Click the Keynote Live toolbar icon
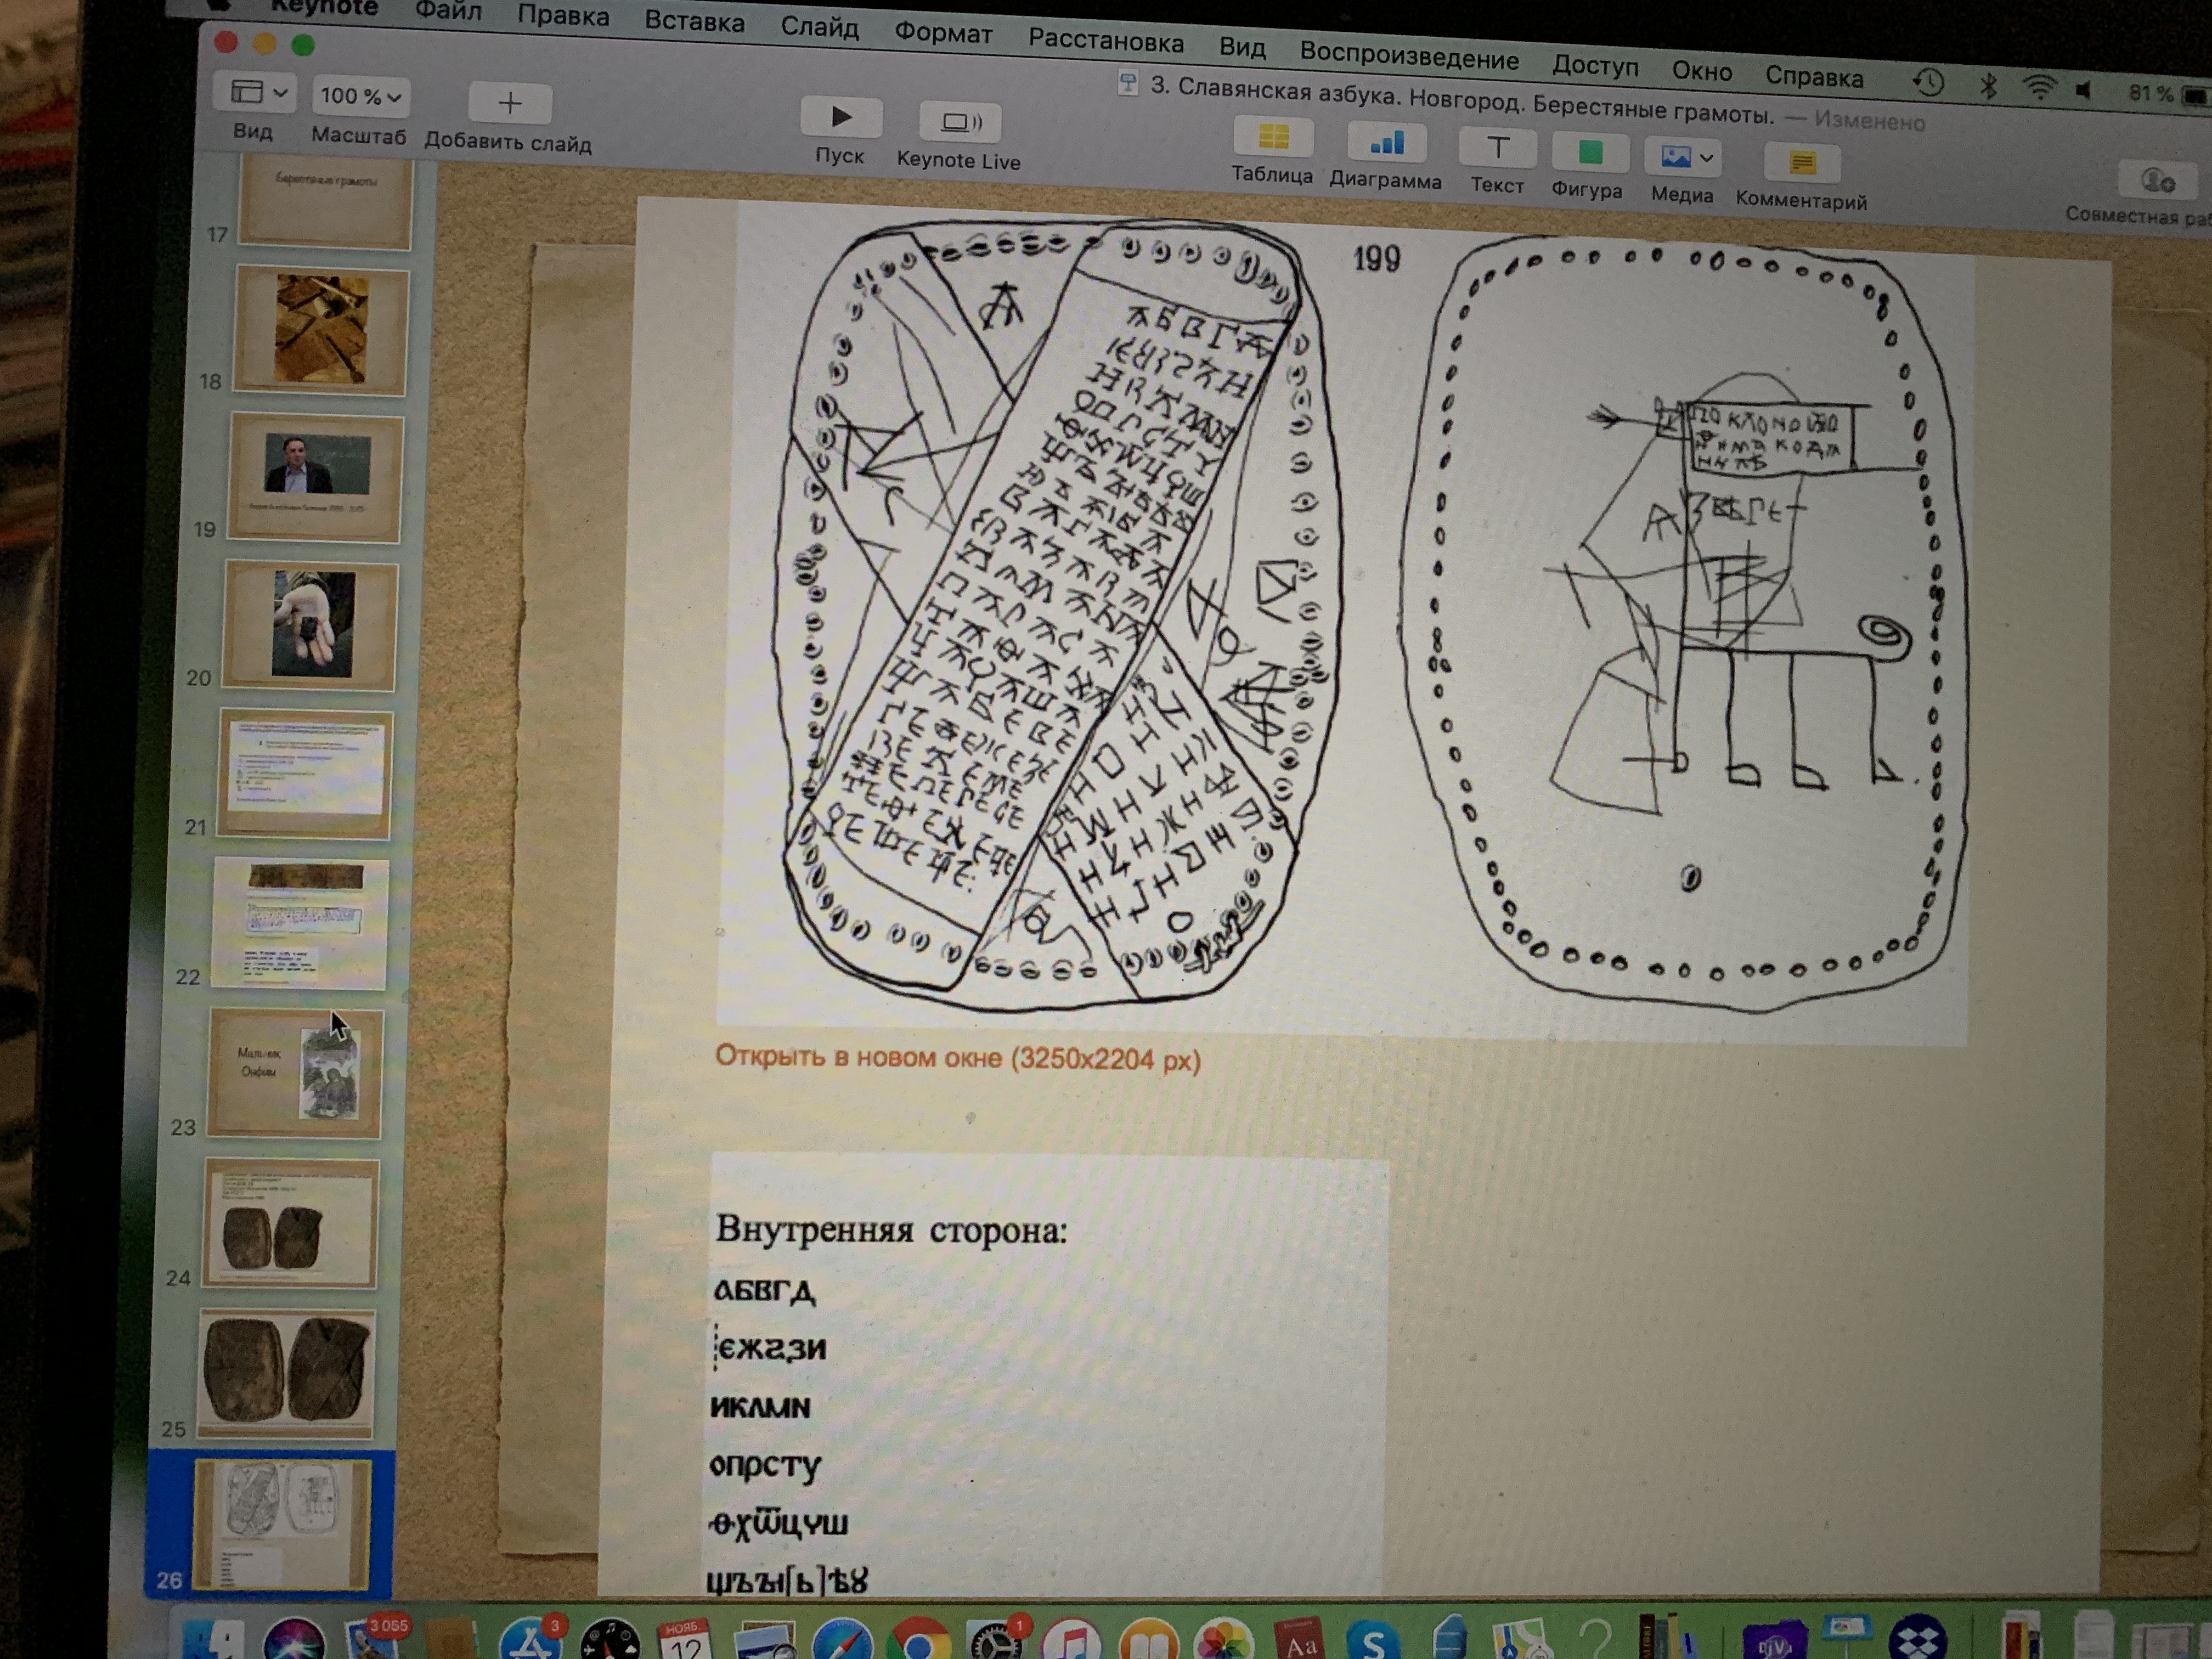Image resolution: width=2212 pixels, height=1659 pixels. [961, 121]
